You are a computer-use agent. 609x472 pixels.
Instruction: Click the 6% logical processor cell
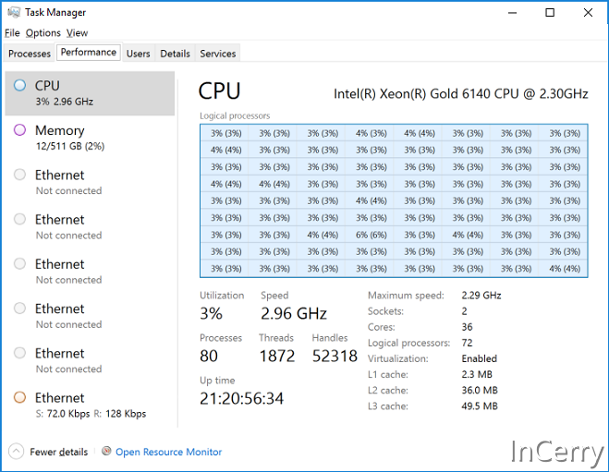click(370, 235)
